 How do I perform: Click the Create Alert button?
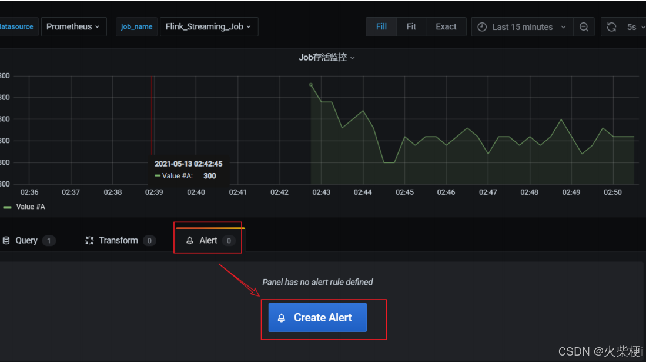pos(317,317)
